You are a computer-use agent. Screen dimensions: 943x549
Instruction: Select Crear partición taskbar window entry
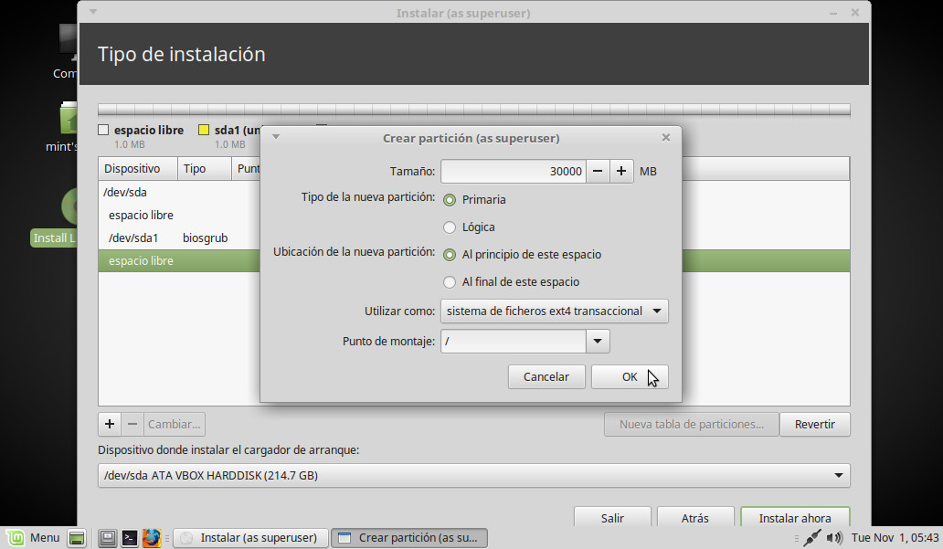click(408, 537)
